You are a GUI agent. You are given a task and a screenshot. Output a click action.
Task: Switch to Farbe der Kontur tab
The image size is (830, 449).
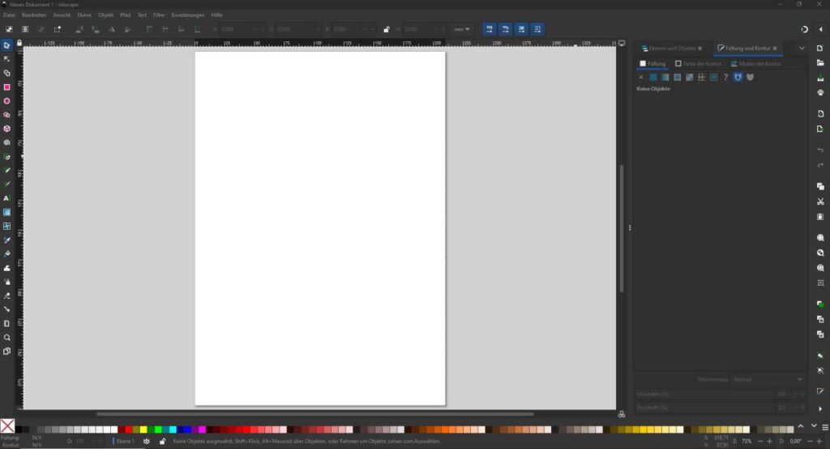coord(698,63)
